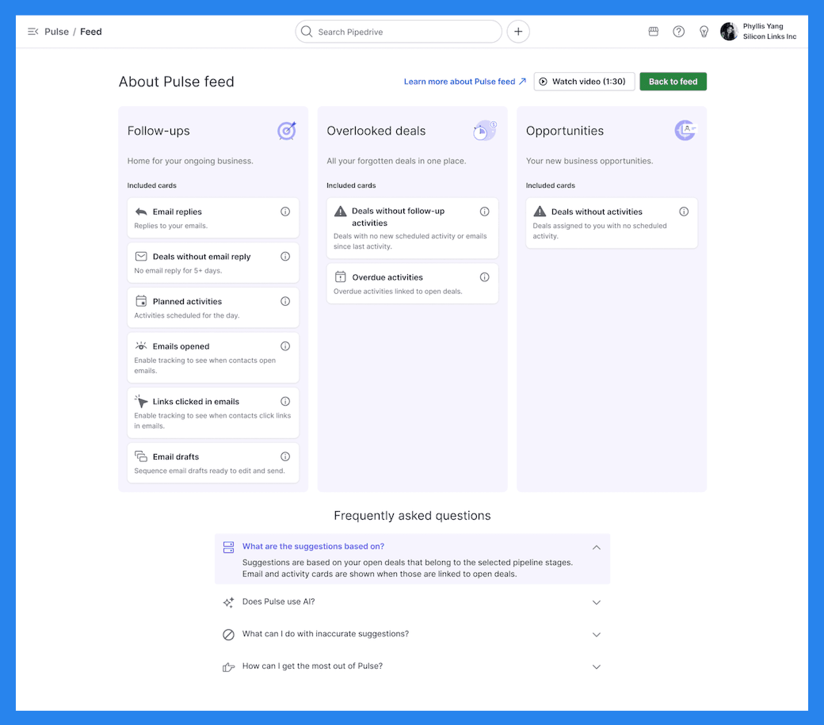The height and width of the screenshot is (725, 824).
Task: Click the Overlooked deals timer illustration
Action: tap(484, 131)
